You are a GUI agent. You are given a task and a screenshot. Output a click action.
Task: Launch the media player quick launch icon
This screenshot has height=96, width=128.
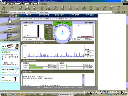[22, 94]
